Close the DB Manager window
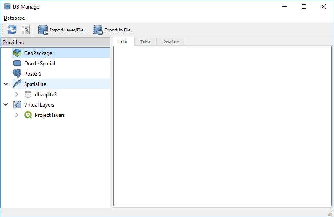The width and height of the screenshot is (334, 217). (x=324, y=6)
